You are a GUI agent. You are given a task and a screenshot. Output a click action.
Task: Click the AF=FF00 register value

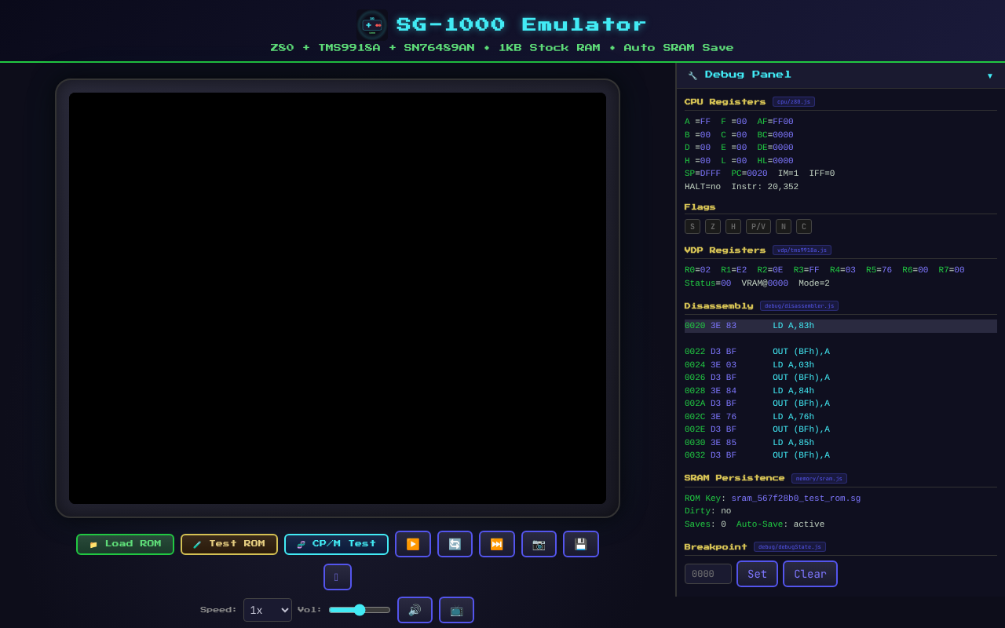776,122
